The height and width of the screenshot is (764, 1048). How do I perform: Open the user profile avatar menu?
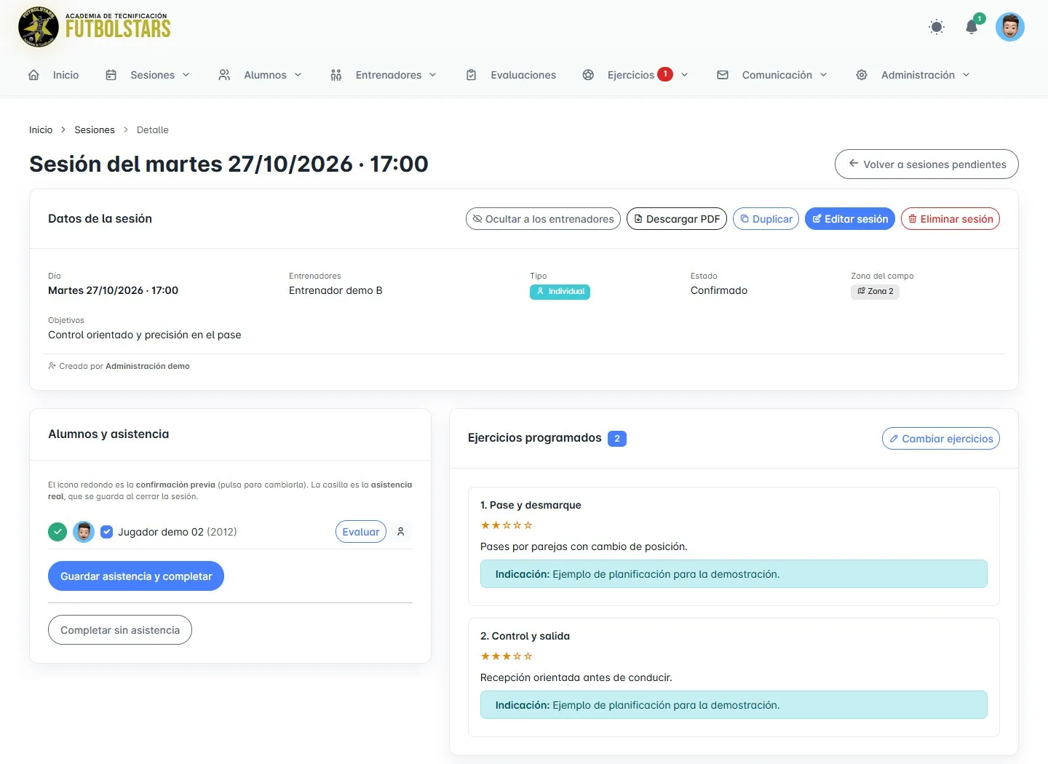point(1010,27)
